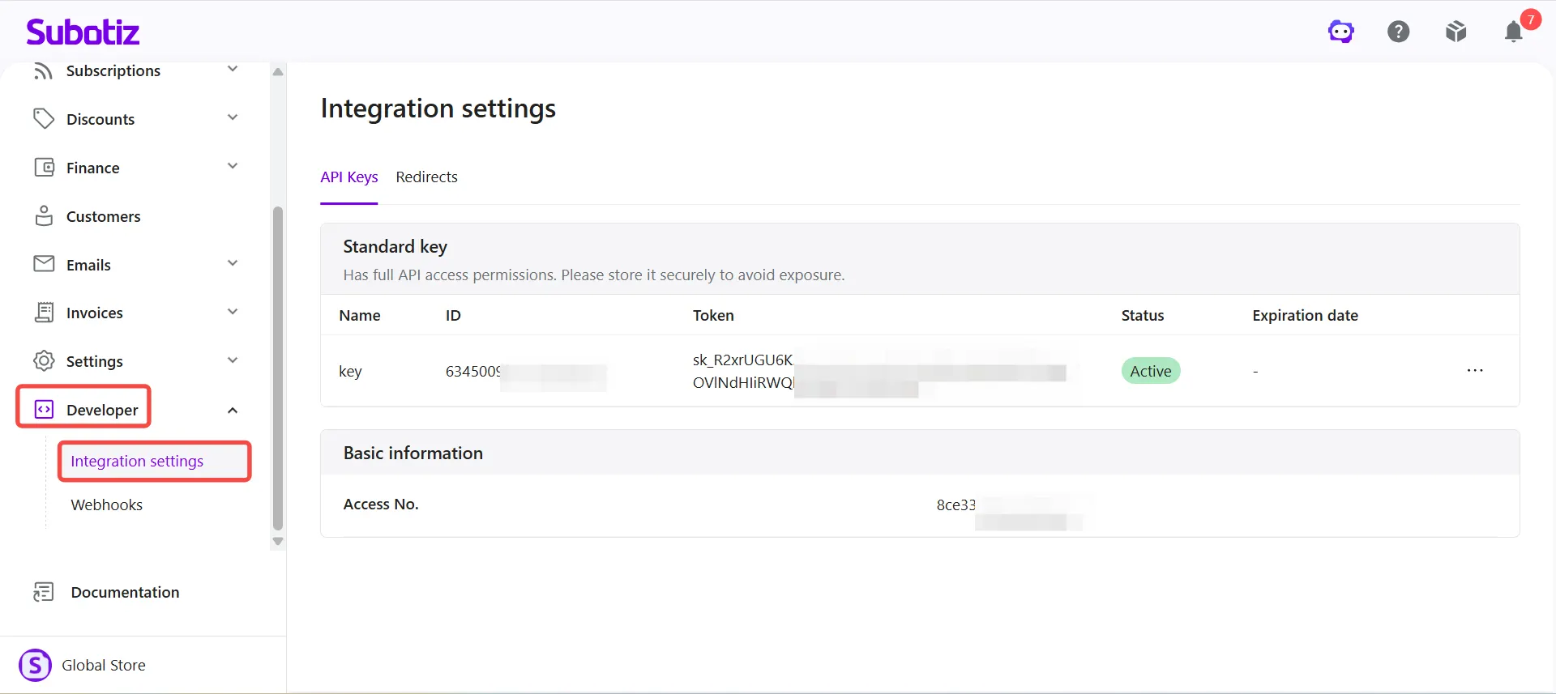Open Integration settings in sidebar

[137, 462]
